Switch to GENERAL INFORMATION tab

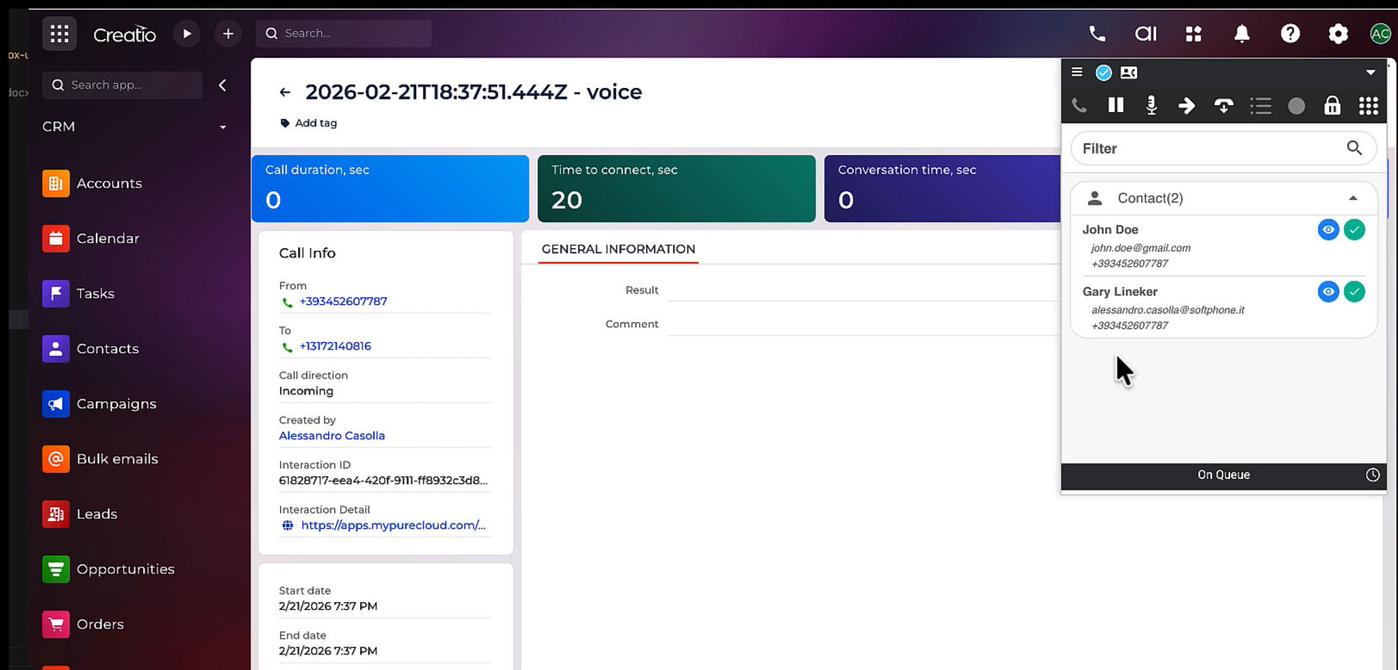coord(618,249)
